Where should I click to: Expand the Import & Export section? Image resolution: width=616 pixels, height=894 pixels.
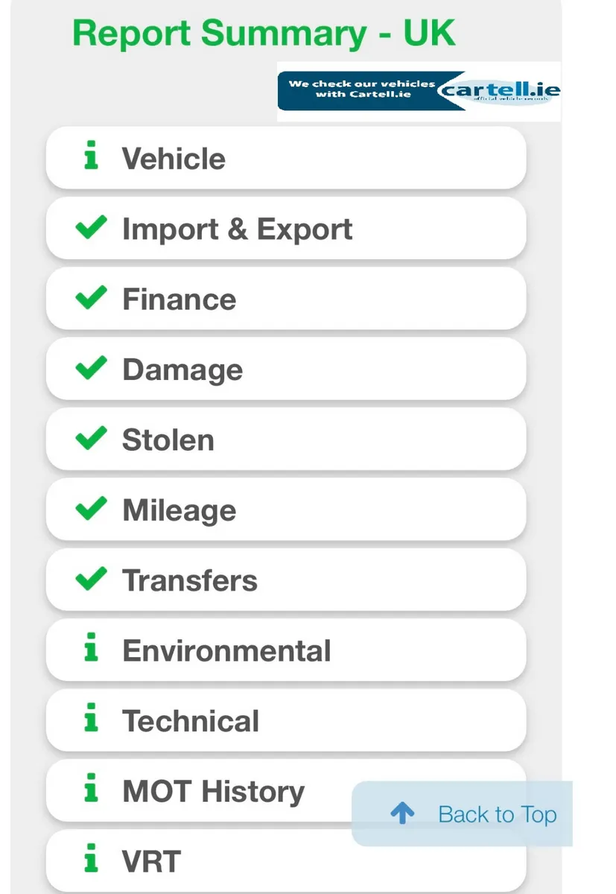pyautogui.click(x=286, y=229)
